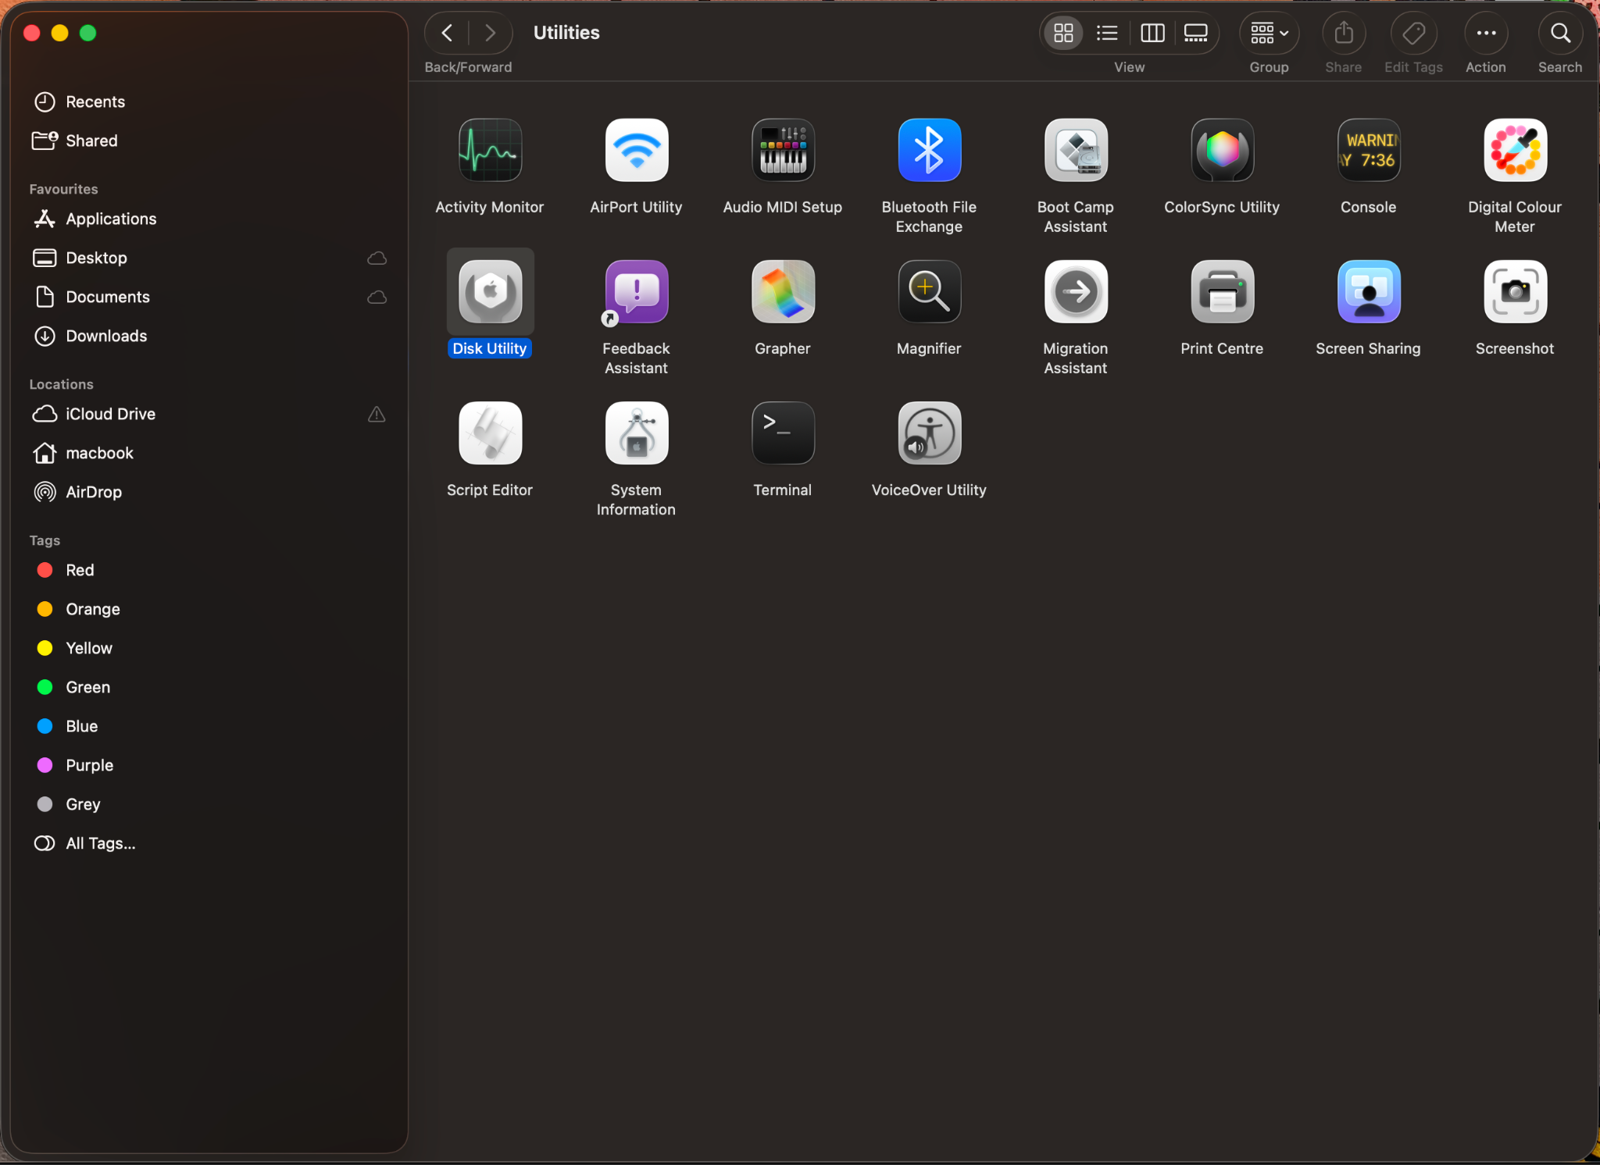Select the Purple tag swatch

tap(45, 765)
